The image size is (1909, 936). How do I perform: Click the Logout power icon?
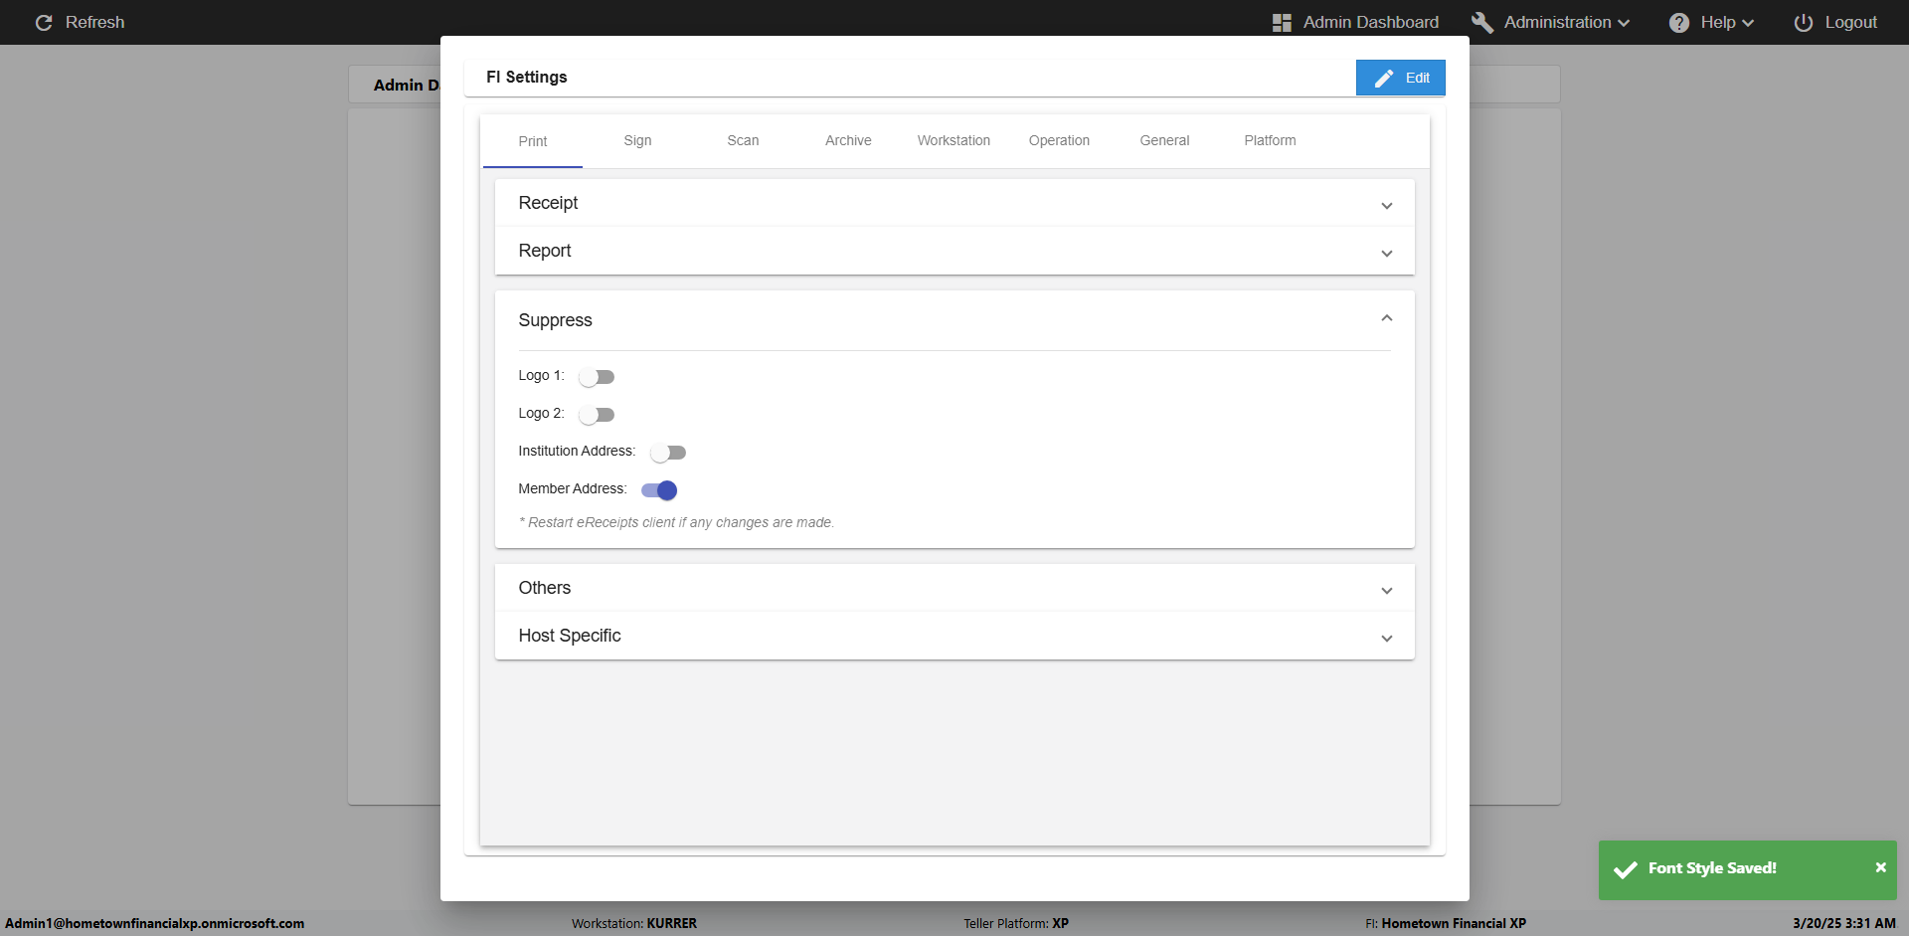coord(1803,23)
